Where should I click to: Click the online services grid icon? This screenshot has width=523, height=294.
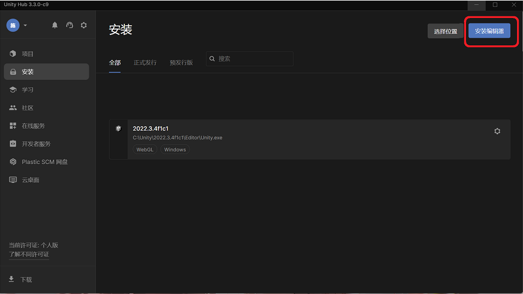[x=13, y=126]
